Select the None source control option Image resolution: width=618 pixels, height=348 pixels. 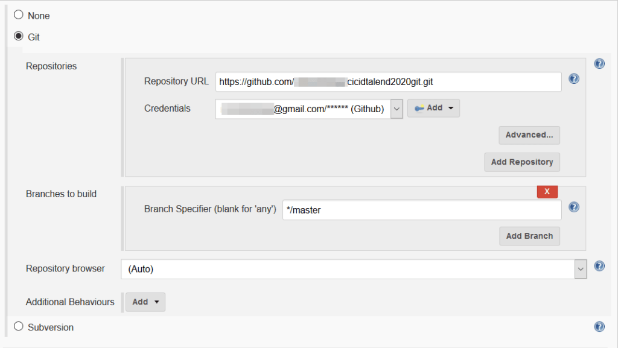click(x=19, y=15)
